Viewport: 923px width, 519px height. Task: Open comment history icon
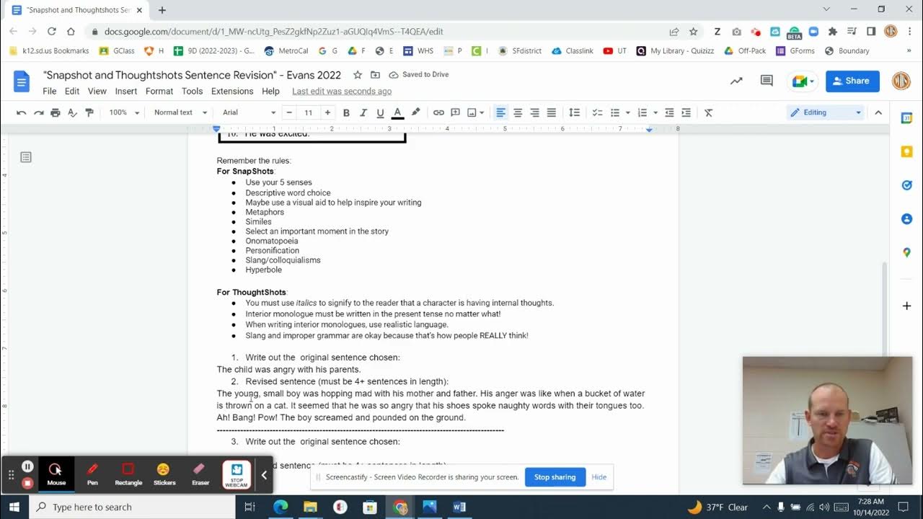point(767,81)
